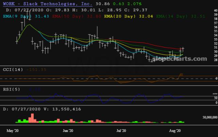Click the slopecharts.com watermark

pos(180,59)
